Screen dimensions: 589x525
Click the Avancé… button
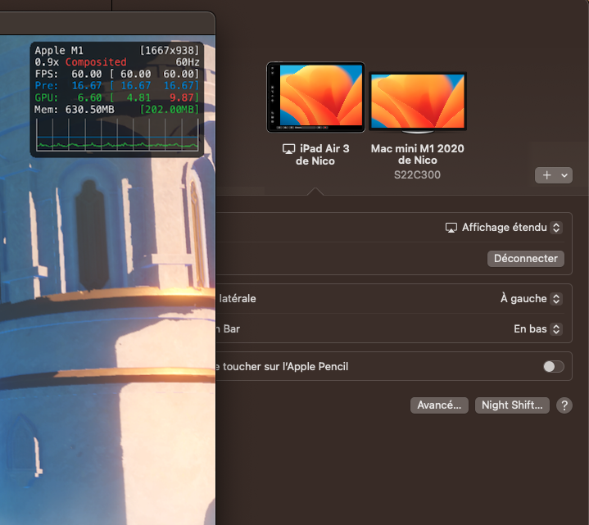click(439, 405)
